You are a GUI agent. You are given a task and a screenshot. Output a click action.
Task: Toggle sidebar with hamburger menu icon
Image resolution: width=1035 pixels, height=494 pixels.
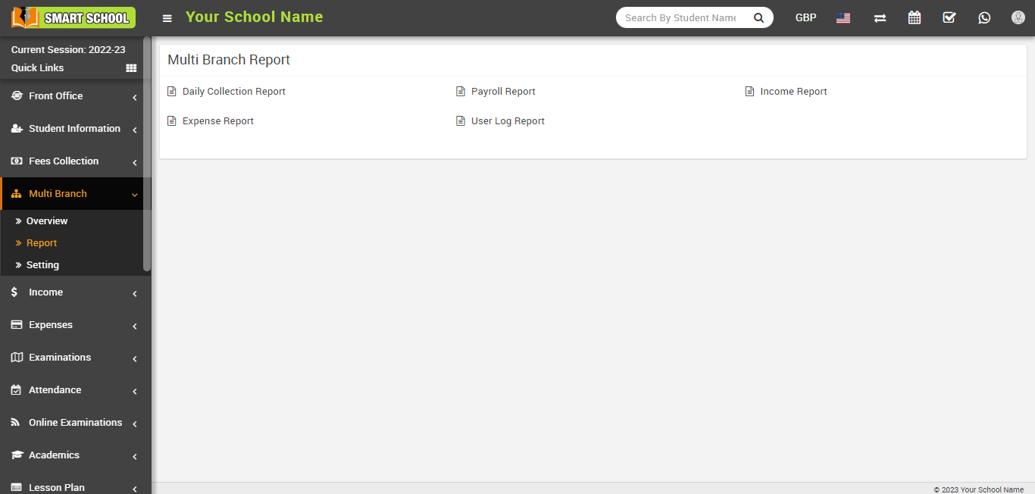click(x=167, y=18)
